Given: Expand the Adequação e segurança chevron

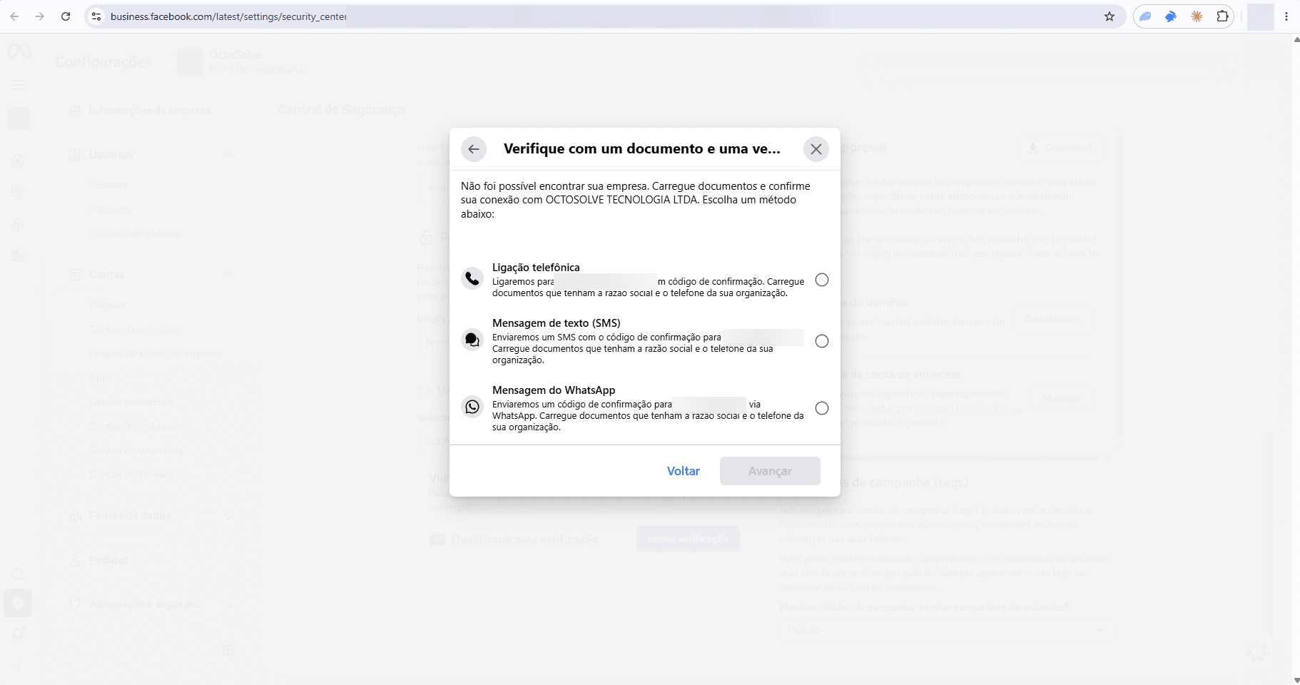Looking at the screenshot, I should click(229, 604).
